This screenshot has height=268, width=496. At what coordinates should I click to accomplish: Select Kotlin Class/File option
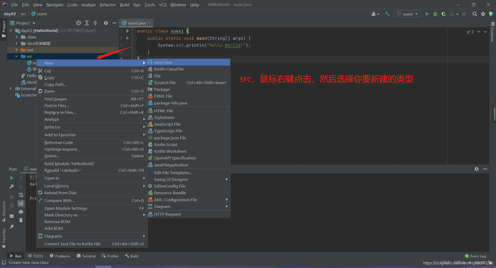pyautogui.click(x=188, y=69)
